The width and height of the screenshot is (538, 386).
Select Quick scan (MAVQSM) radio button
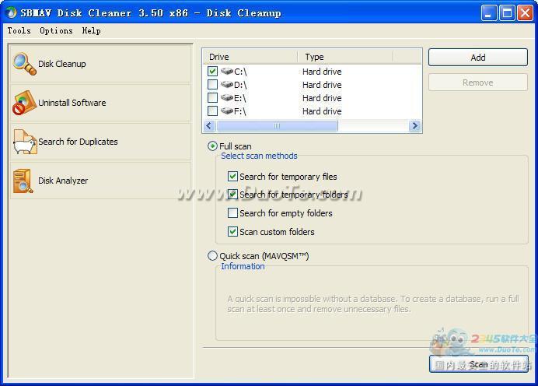point(212,256)
